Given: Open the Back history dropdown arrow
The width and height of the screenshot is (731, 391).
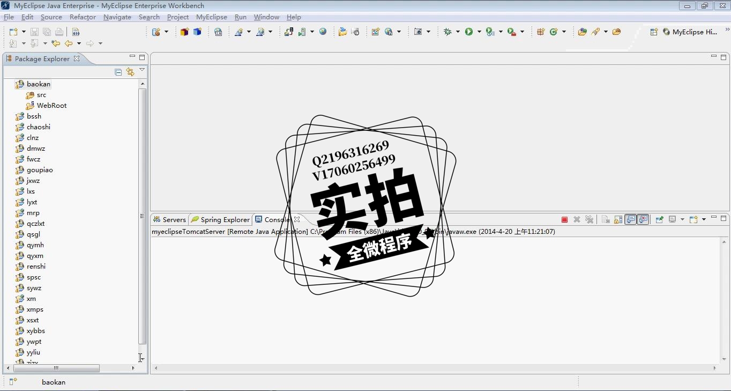Looking at the screenshot, I should click(x=79, y=43).
